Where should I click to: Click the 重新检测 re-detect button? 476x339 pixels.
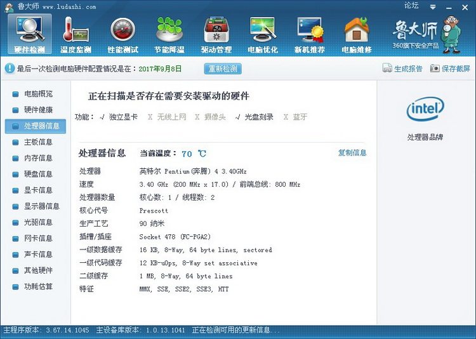tap(223, 69)
